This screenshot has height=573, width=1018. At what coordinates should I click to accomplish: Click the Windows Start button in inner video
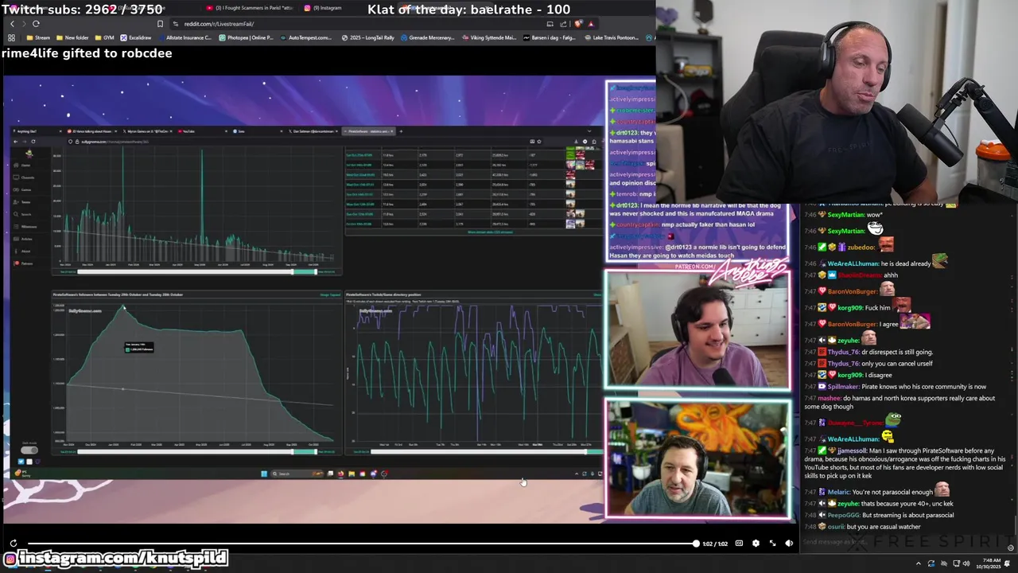[x=264, y=474]
